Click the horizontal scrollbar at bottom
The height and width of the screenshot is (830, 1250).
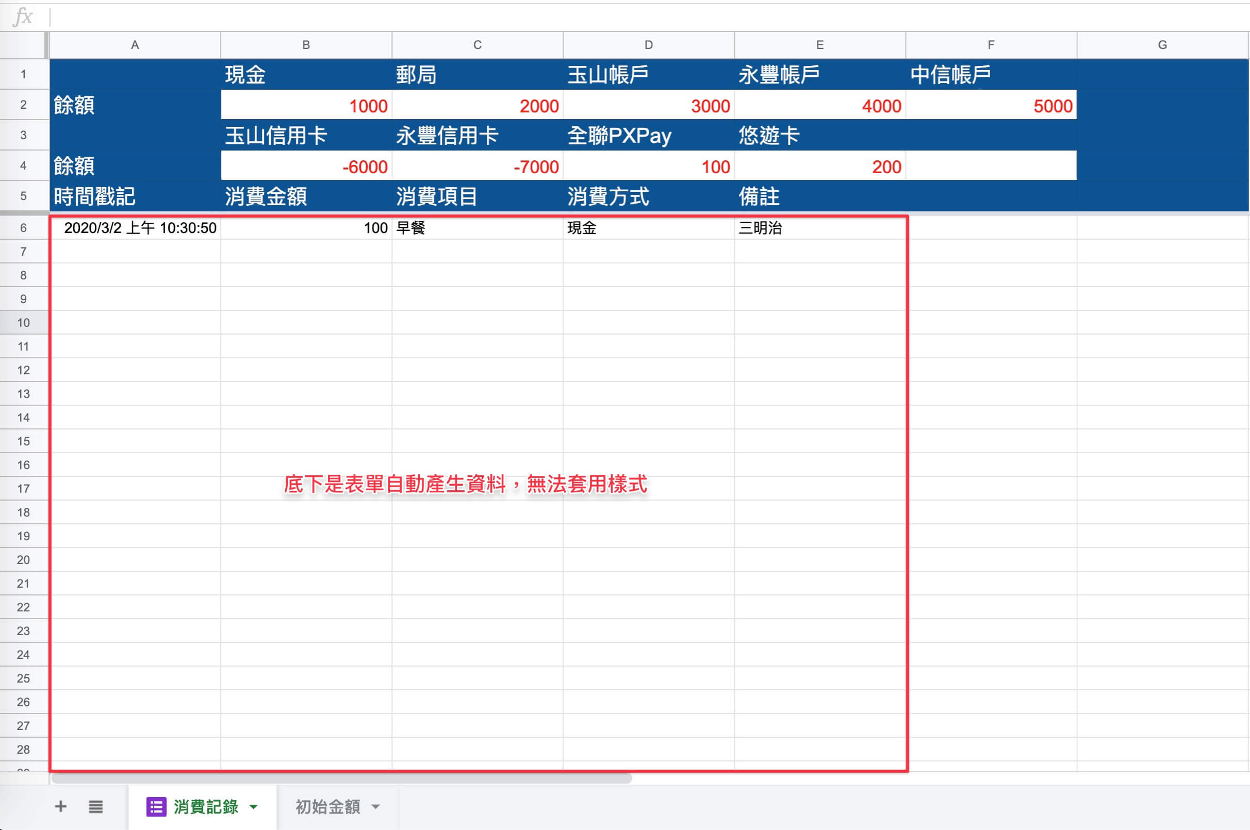pos(341,778)
